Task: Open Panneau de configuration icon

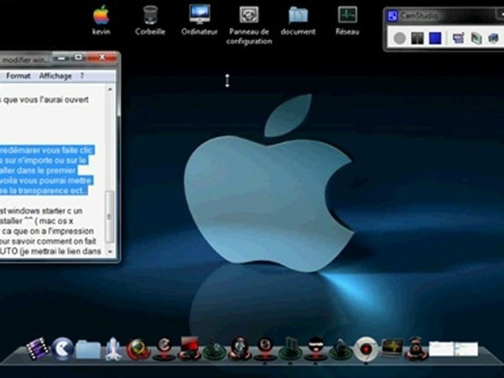Action: pos(249,15)
